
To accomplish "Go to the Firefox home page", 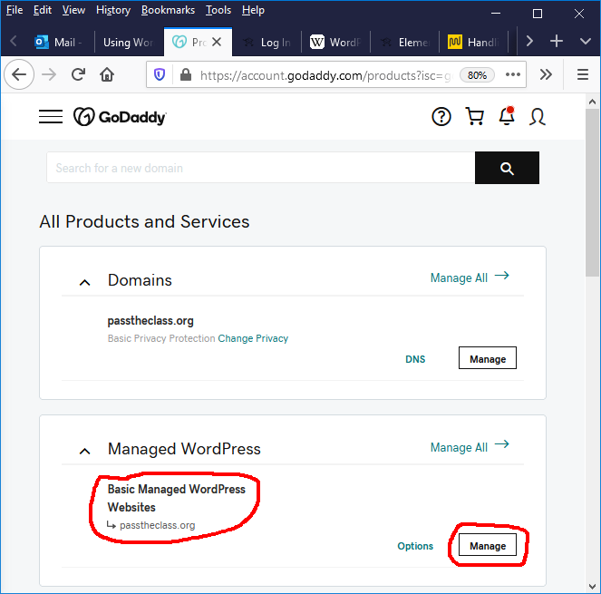I will 107,74.
